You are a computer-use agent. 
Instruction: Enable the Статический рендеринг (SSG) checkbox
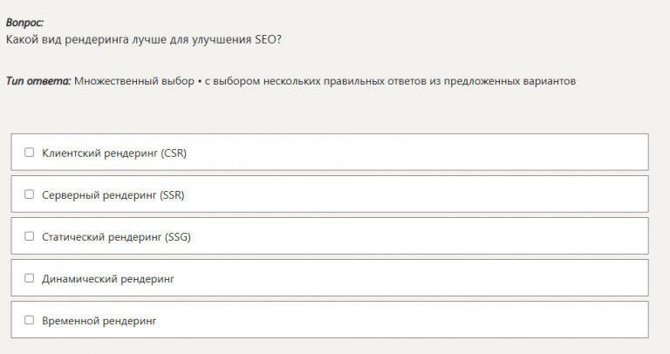(29, 236)
